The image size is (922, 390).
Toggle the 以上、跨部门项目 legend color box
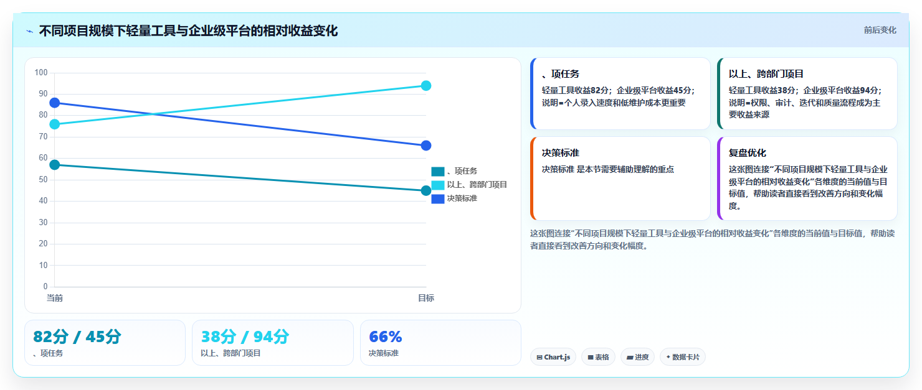coord(438,185)
